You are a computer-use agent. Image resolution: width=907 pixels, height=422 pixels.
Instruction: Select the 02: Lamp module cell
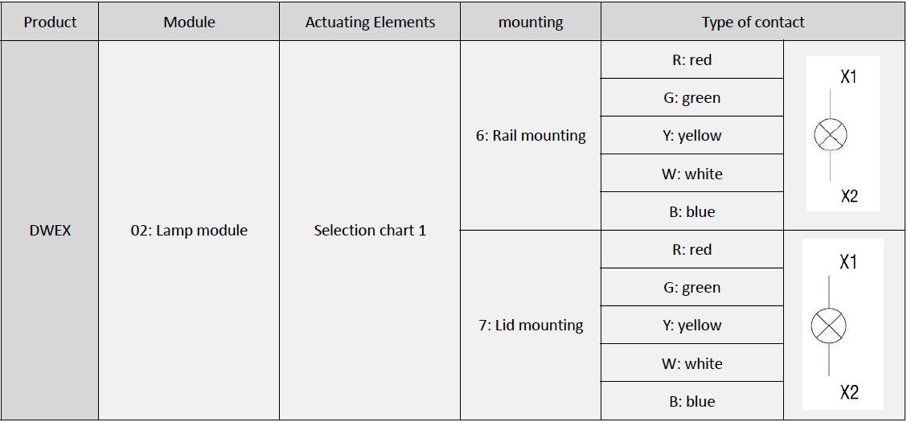(x=189, y=231)
